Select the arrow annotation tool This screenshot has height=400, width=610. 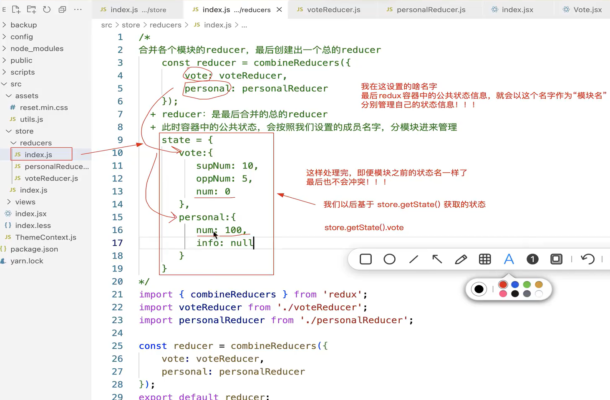(x=437, y=259)
